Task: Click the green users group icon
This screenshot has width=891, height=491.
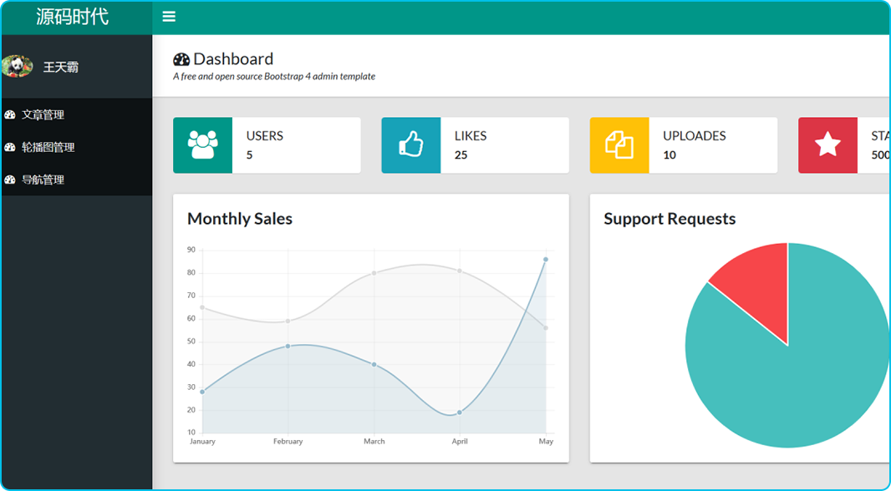Action: pyautogui.click(x=202, y=145)
